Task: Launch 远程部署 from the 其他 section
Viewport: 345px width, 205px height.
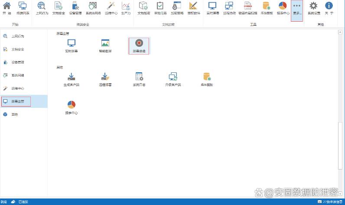Action: (105, 79)
